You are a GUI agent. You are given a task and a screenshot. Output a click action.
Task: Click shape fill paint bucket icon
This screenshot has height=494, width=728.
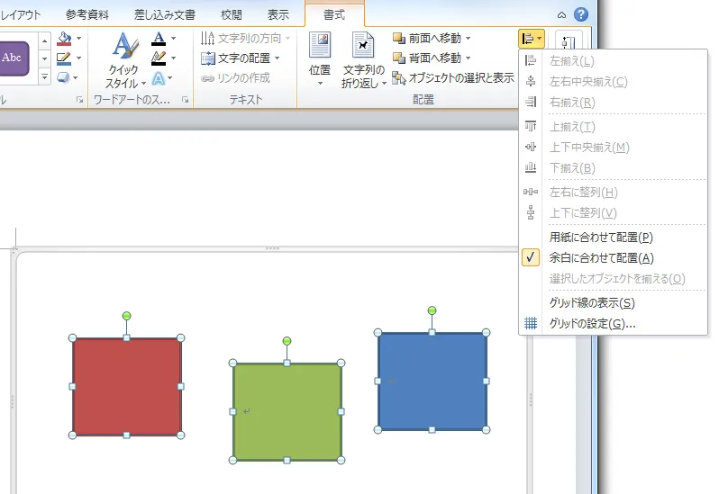(64, 38)
